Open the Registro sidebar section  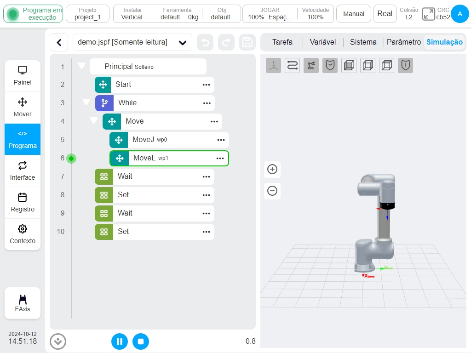[x=23, y=203]
